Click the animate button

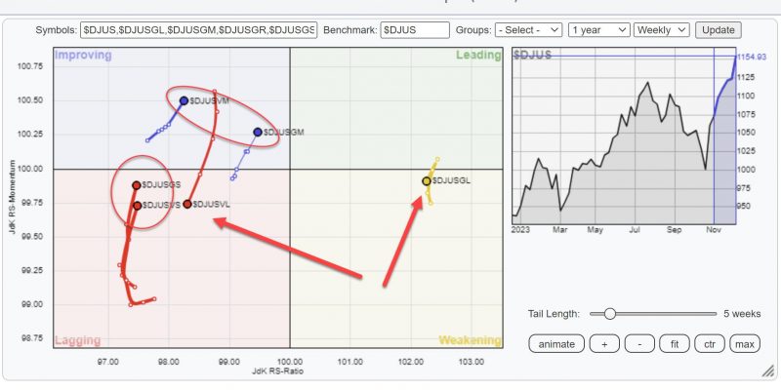click(x=556, y=344)
